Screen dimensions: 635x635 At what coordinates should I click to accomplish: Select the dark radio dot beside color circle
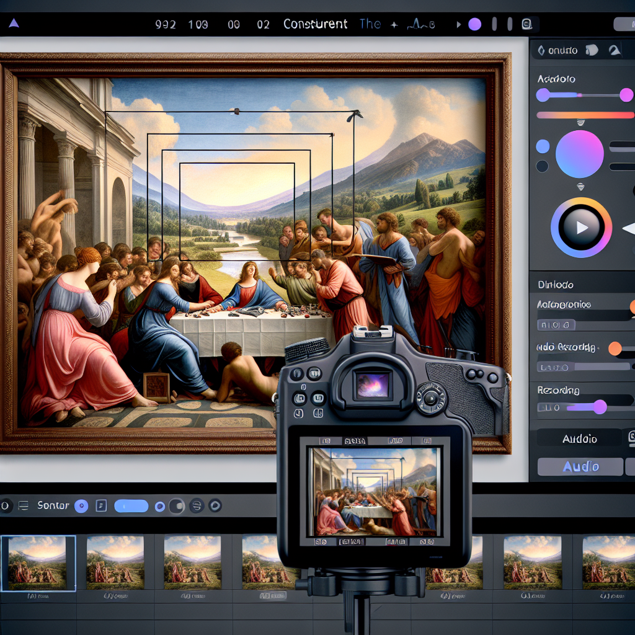[x=543, y=166]
